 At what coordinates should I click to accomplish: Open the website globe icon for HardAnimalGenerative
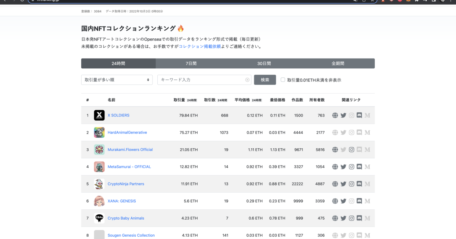pyautogui.click(x=335, y=132)
